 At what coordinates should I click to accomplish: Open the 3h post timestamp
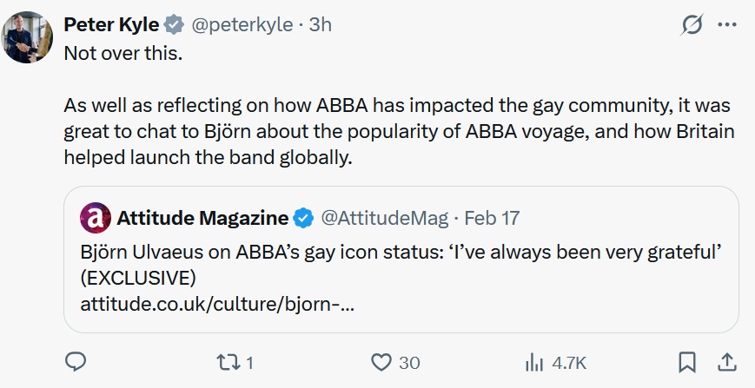[x=320, y=25]
